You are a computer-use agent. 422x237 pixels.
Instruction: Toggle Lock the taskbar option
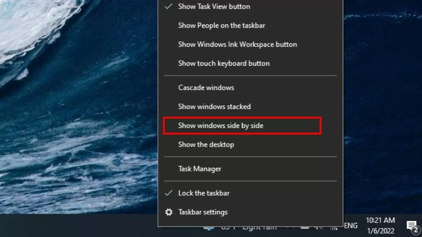point(204,193)
